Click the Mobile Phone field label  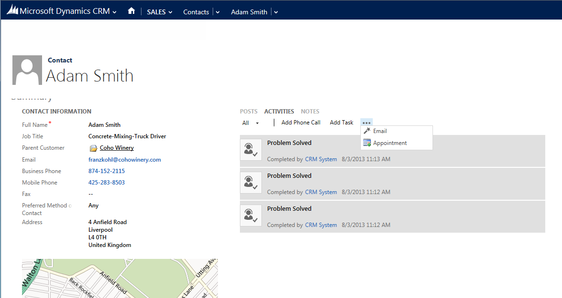40,183
